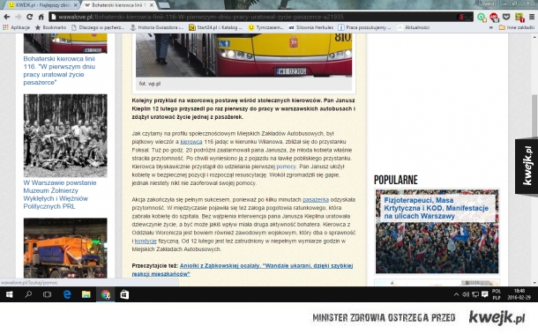This screenshot has width=538, height=334.
Task: Open the Bookmarks star bookmark
Action: (x=50, y=27)
